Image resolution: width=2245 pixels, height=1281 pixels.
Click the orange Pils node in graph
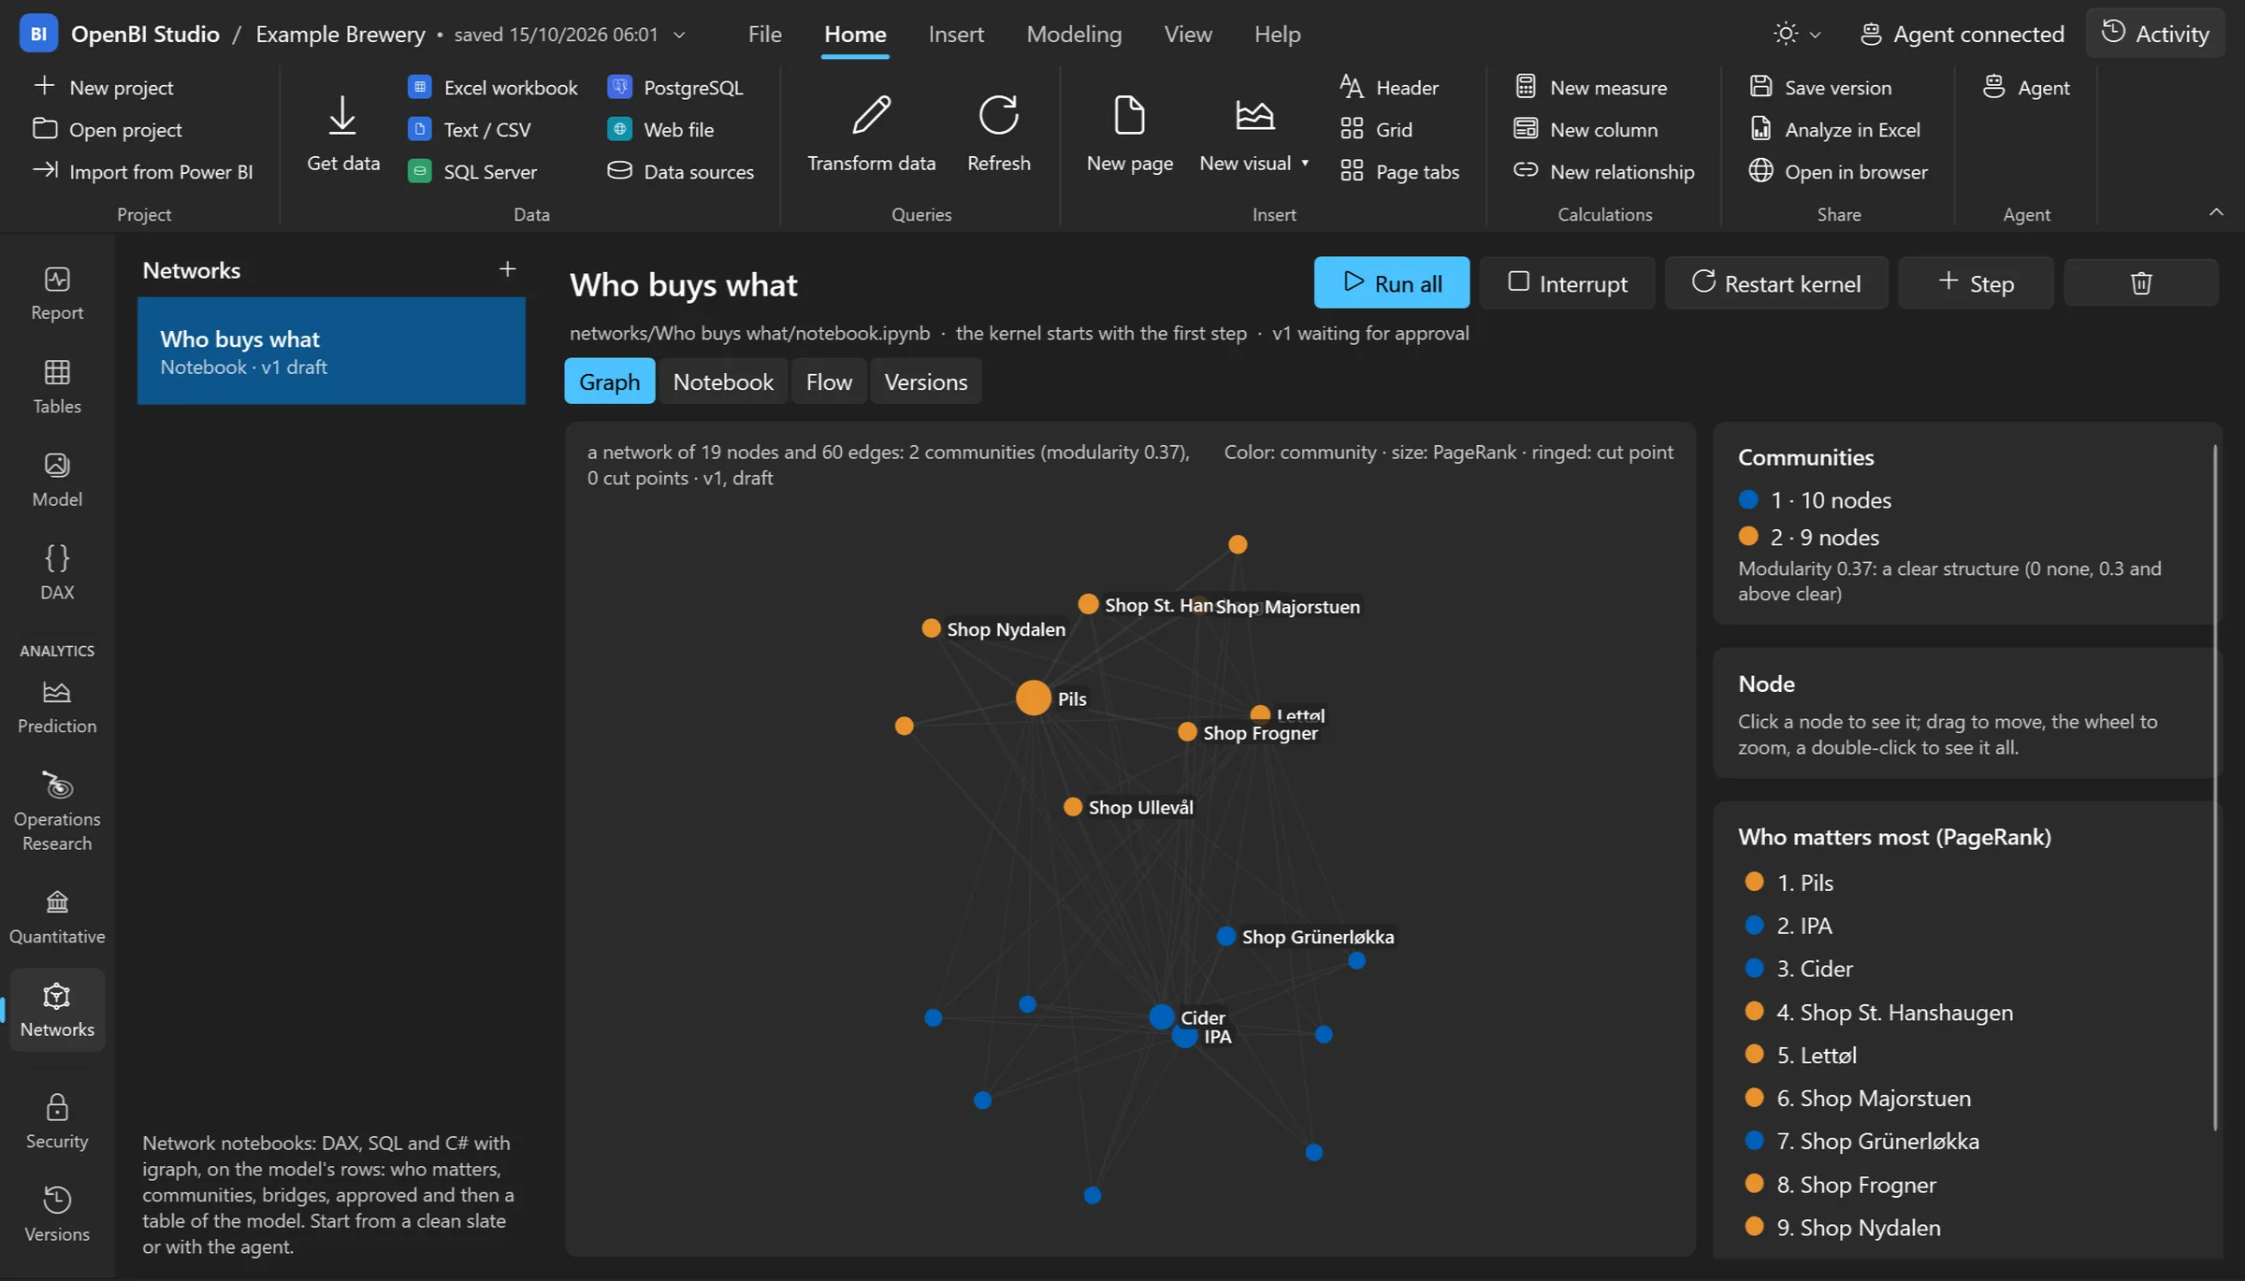pyautogui.click(x=1033, y=698)
